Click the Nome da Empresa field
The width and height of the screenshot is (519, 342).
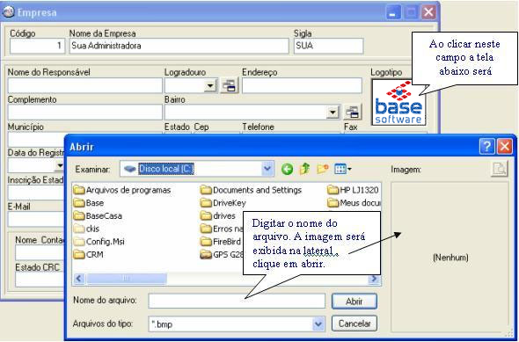[179, 46]
